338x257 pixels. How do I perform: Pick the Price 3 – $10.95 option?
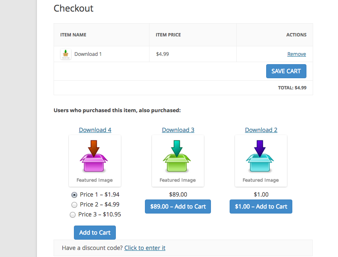coord(73,214)
